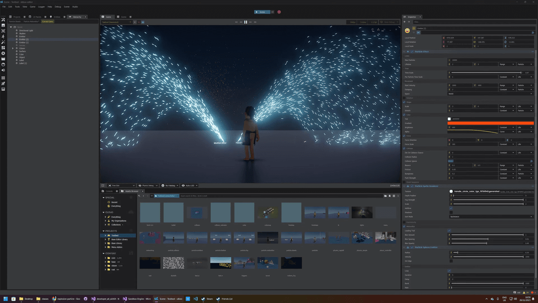Screen dimensions: 538x303
Task: Disable the Shape section checkbox
Action: pyautogui.click(x=404, y=102)
